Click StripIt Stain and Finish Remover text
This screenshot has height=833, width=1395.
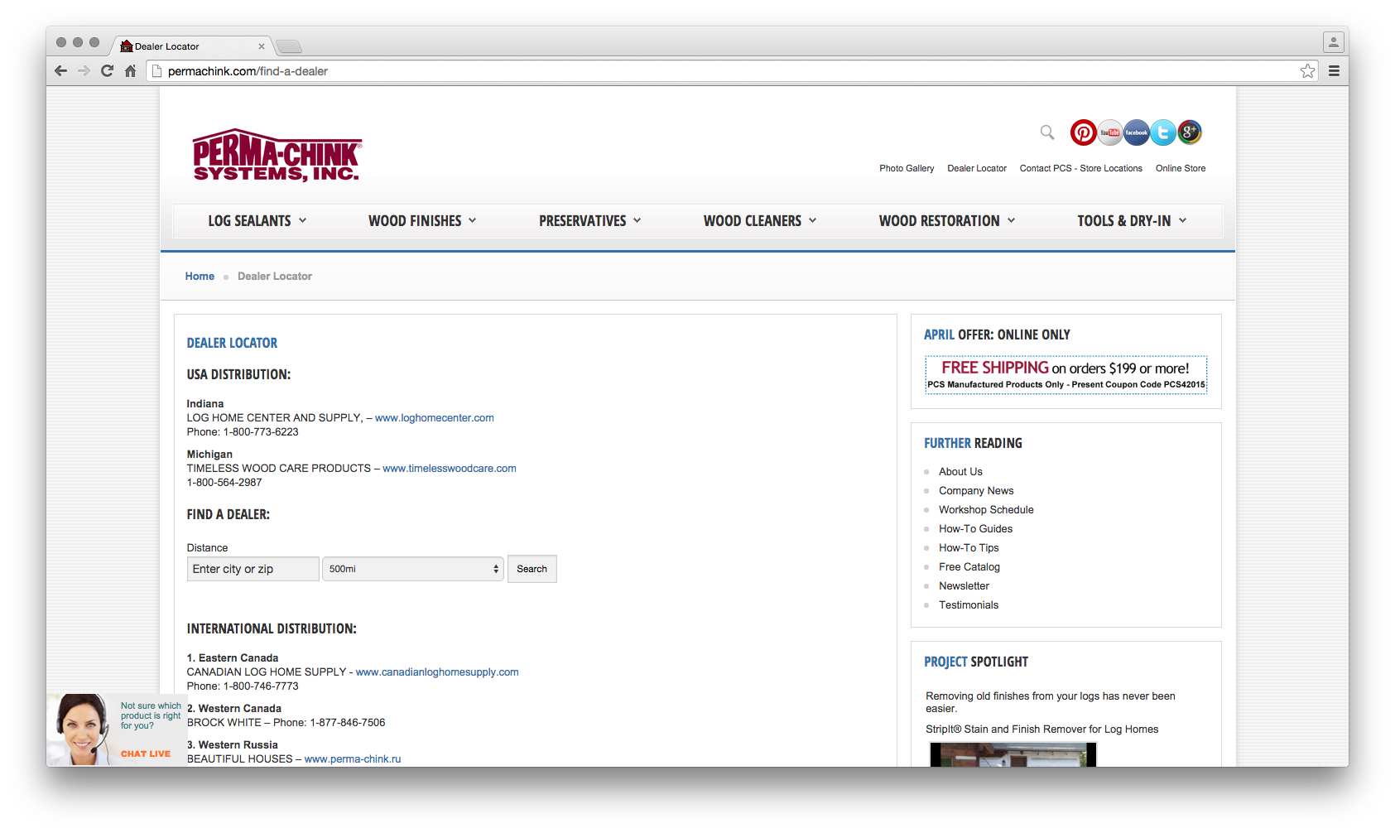click(x=1041, y=729)
